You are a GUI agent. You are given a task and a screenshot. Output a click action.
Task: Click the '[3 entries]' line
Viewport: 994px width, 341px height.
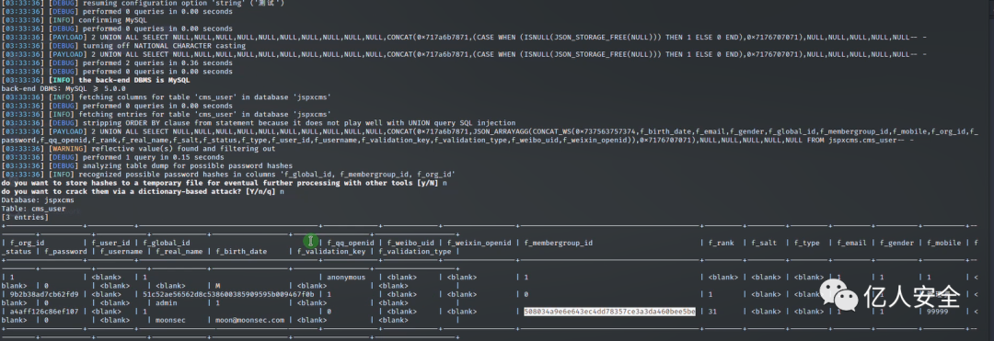[x=25, y=217]
